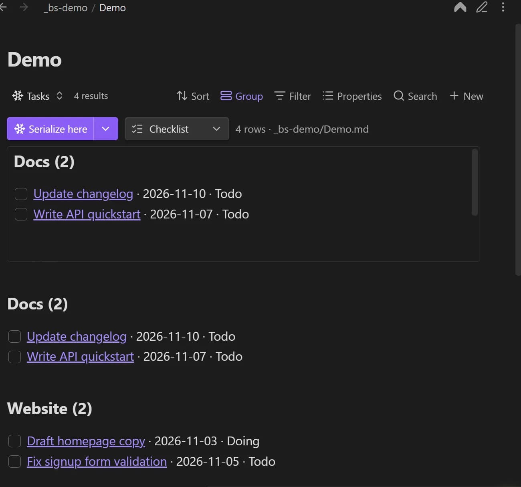Open the Tasks view switcher

(x=37, y=96)
